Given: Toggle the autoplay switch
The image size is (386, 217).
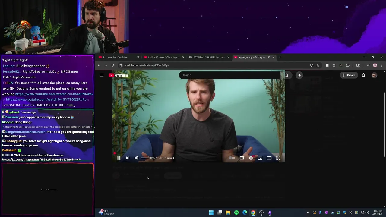Looking at the screenshot, I should coord(232,158).
